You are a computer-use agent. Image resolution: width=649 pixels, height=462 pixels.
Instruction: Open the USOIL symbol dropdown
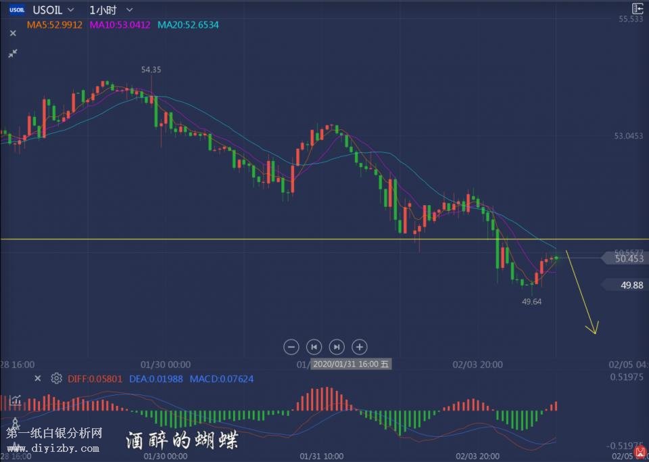(70, 10)
